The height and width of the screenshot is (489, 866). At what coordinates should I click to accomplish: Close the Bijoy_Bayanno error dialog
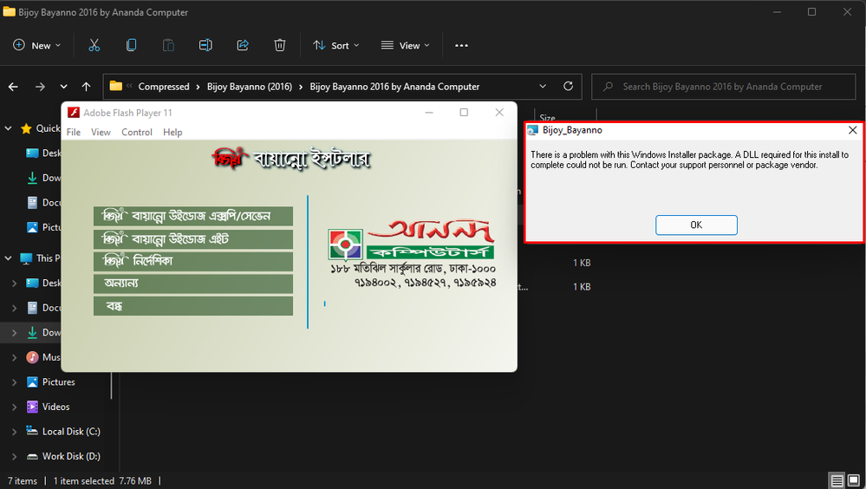click(x=852, y=130)
